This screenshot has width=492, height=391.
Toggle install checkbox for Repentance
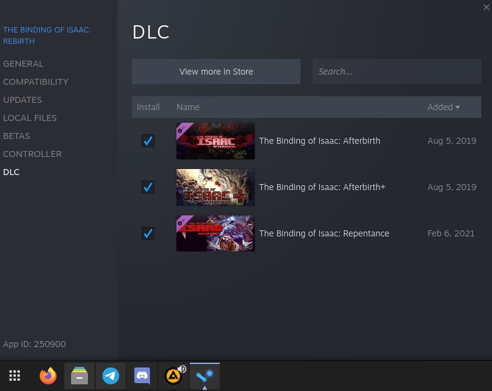[148, 233]
